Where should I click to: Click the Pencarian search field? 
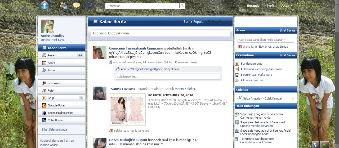tap(142, 6)
